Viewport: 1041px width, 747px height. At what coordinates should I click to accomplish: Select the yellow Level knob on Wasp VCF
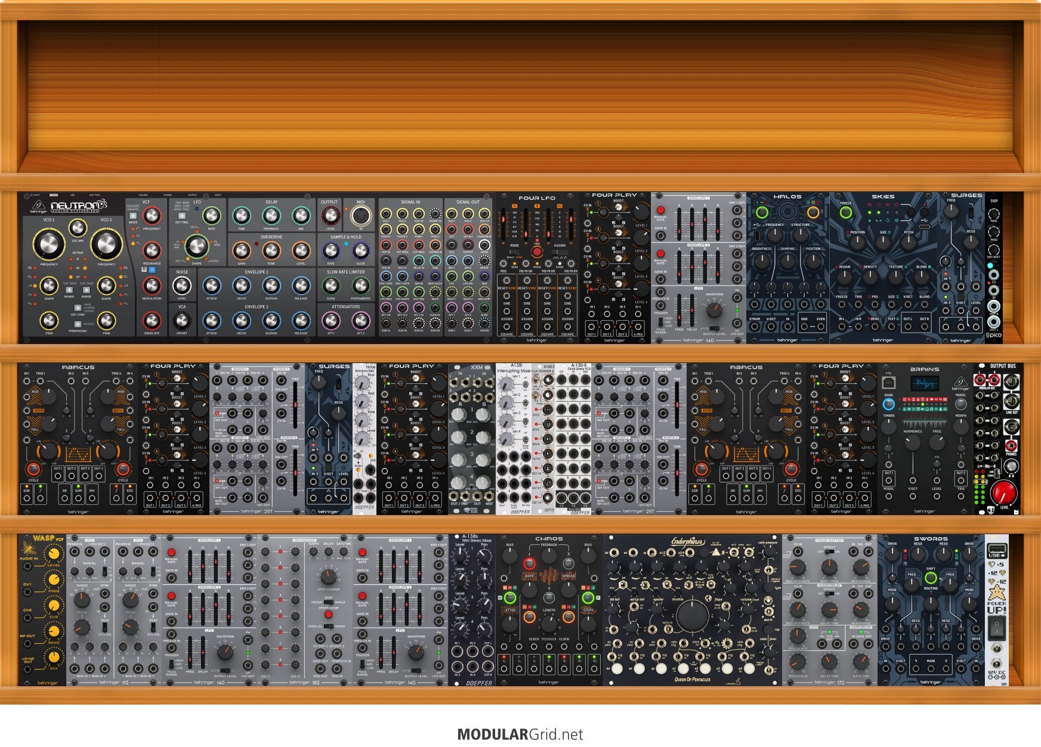(54, 554)
